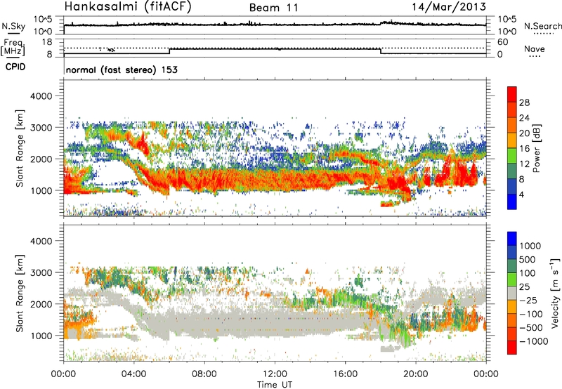562x389 pixels.
Task: Select the '-25' velocity colorbar tick
Action: tap(528, 301)
